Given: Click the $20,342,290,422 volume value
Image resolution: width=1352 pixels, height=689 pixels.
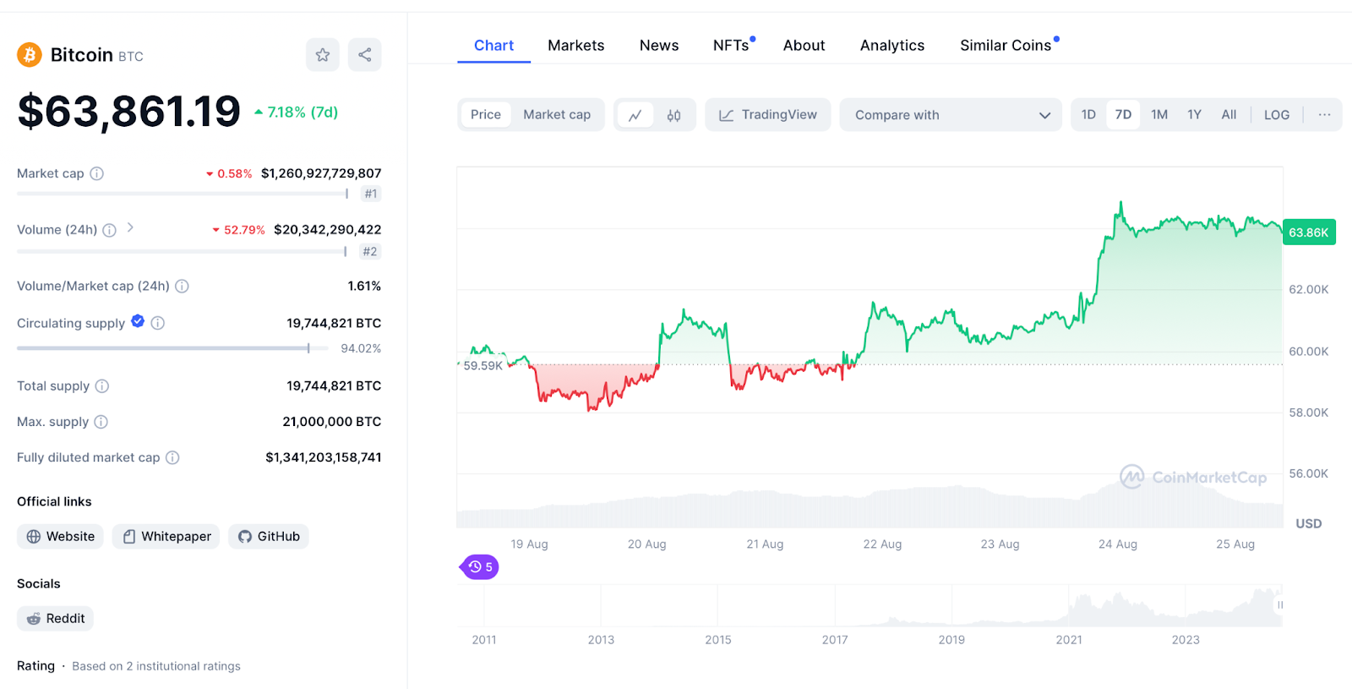Looking at the screenshot, I should point(328,230).
